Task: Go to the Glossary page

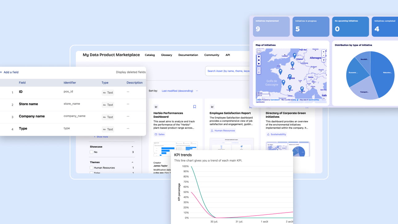Action: 166,55
